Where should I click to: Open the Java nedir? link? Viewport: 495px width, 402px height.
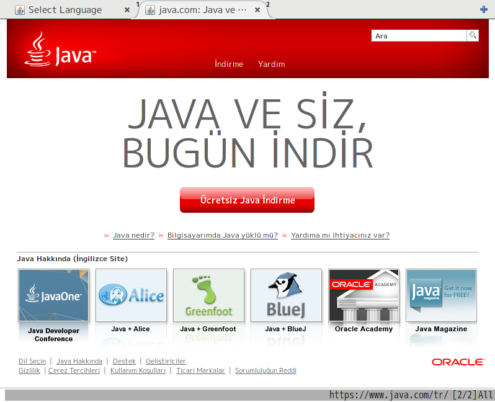coord(134,235)
